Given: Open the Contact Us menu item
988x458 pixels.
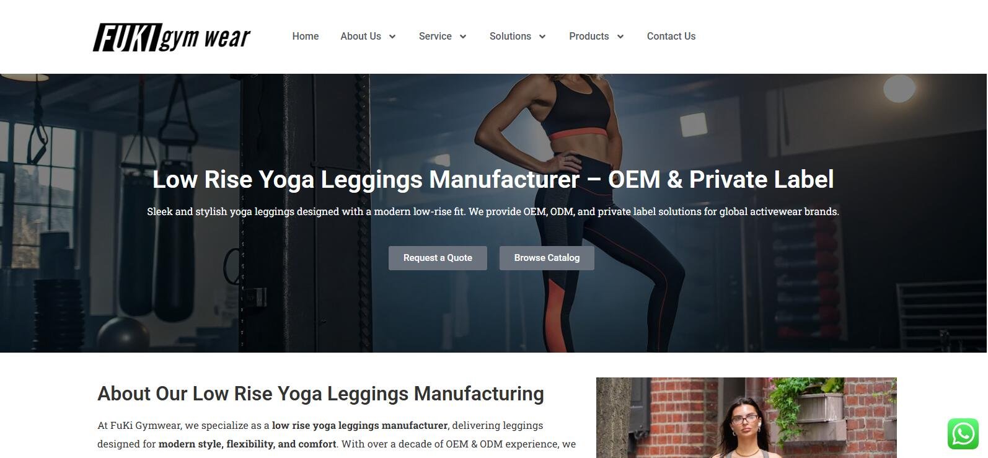Looking at the screenshot, I should coord(671,37).
